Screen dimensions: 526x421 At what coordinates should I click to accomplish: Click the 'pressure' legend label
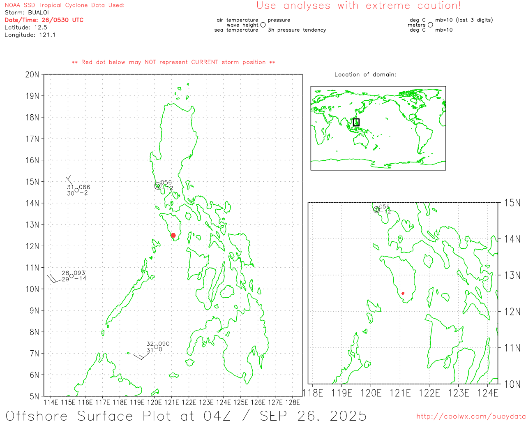pyautogui.click(x=279, y=20)
